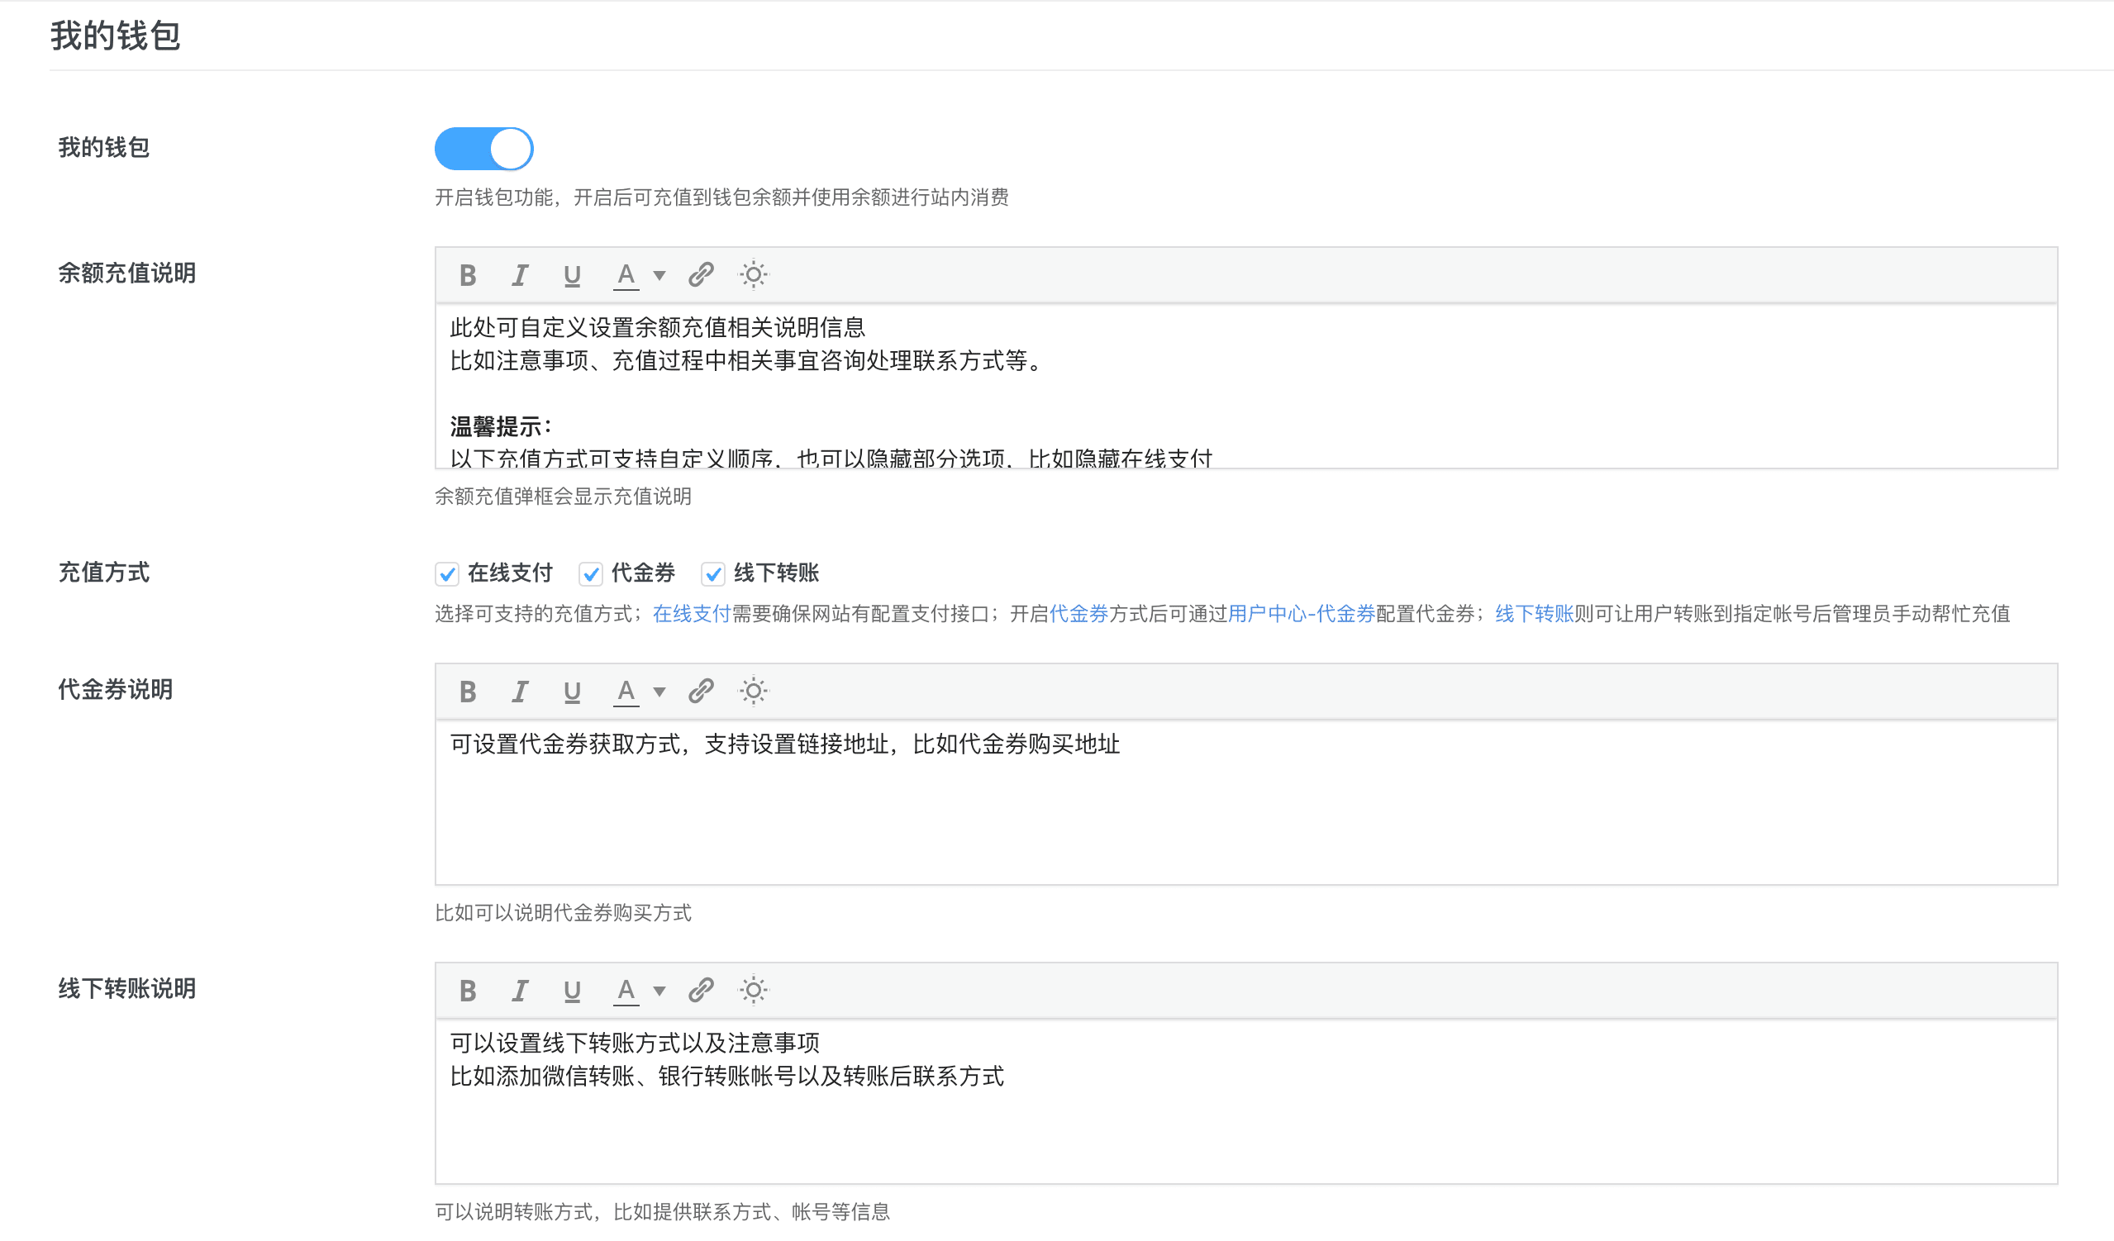Insert link in 线下转账说明 editor
The width and height of the screenshot is (2114, 1241).
coord(702,991)
